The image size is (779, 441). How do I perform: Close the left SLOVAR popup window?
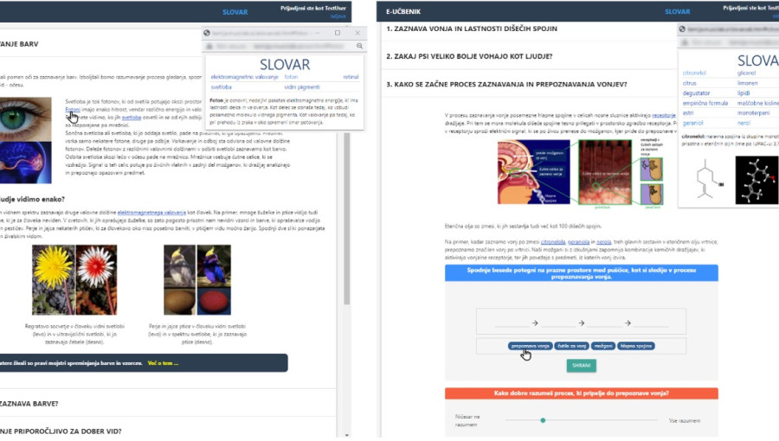click(357, 33)
